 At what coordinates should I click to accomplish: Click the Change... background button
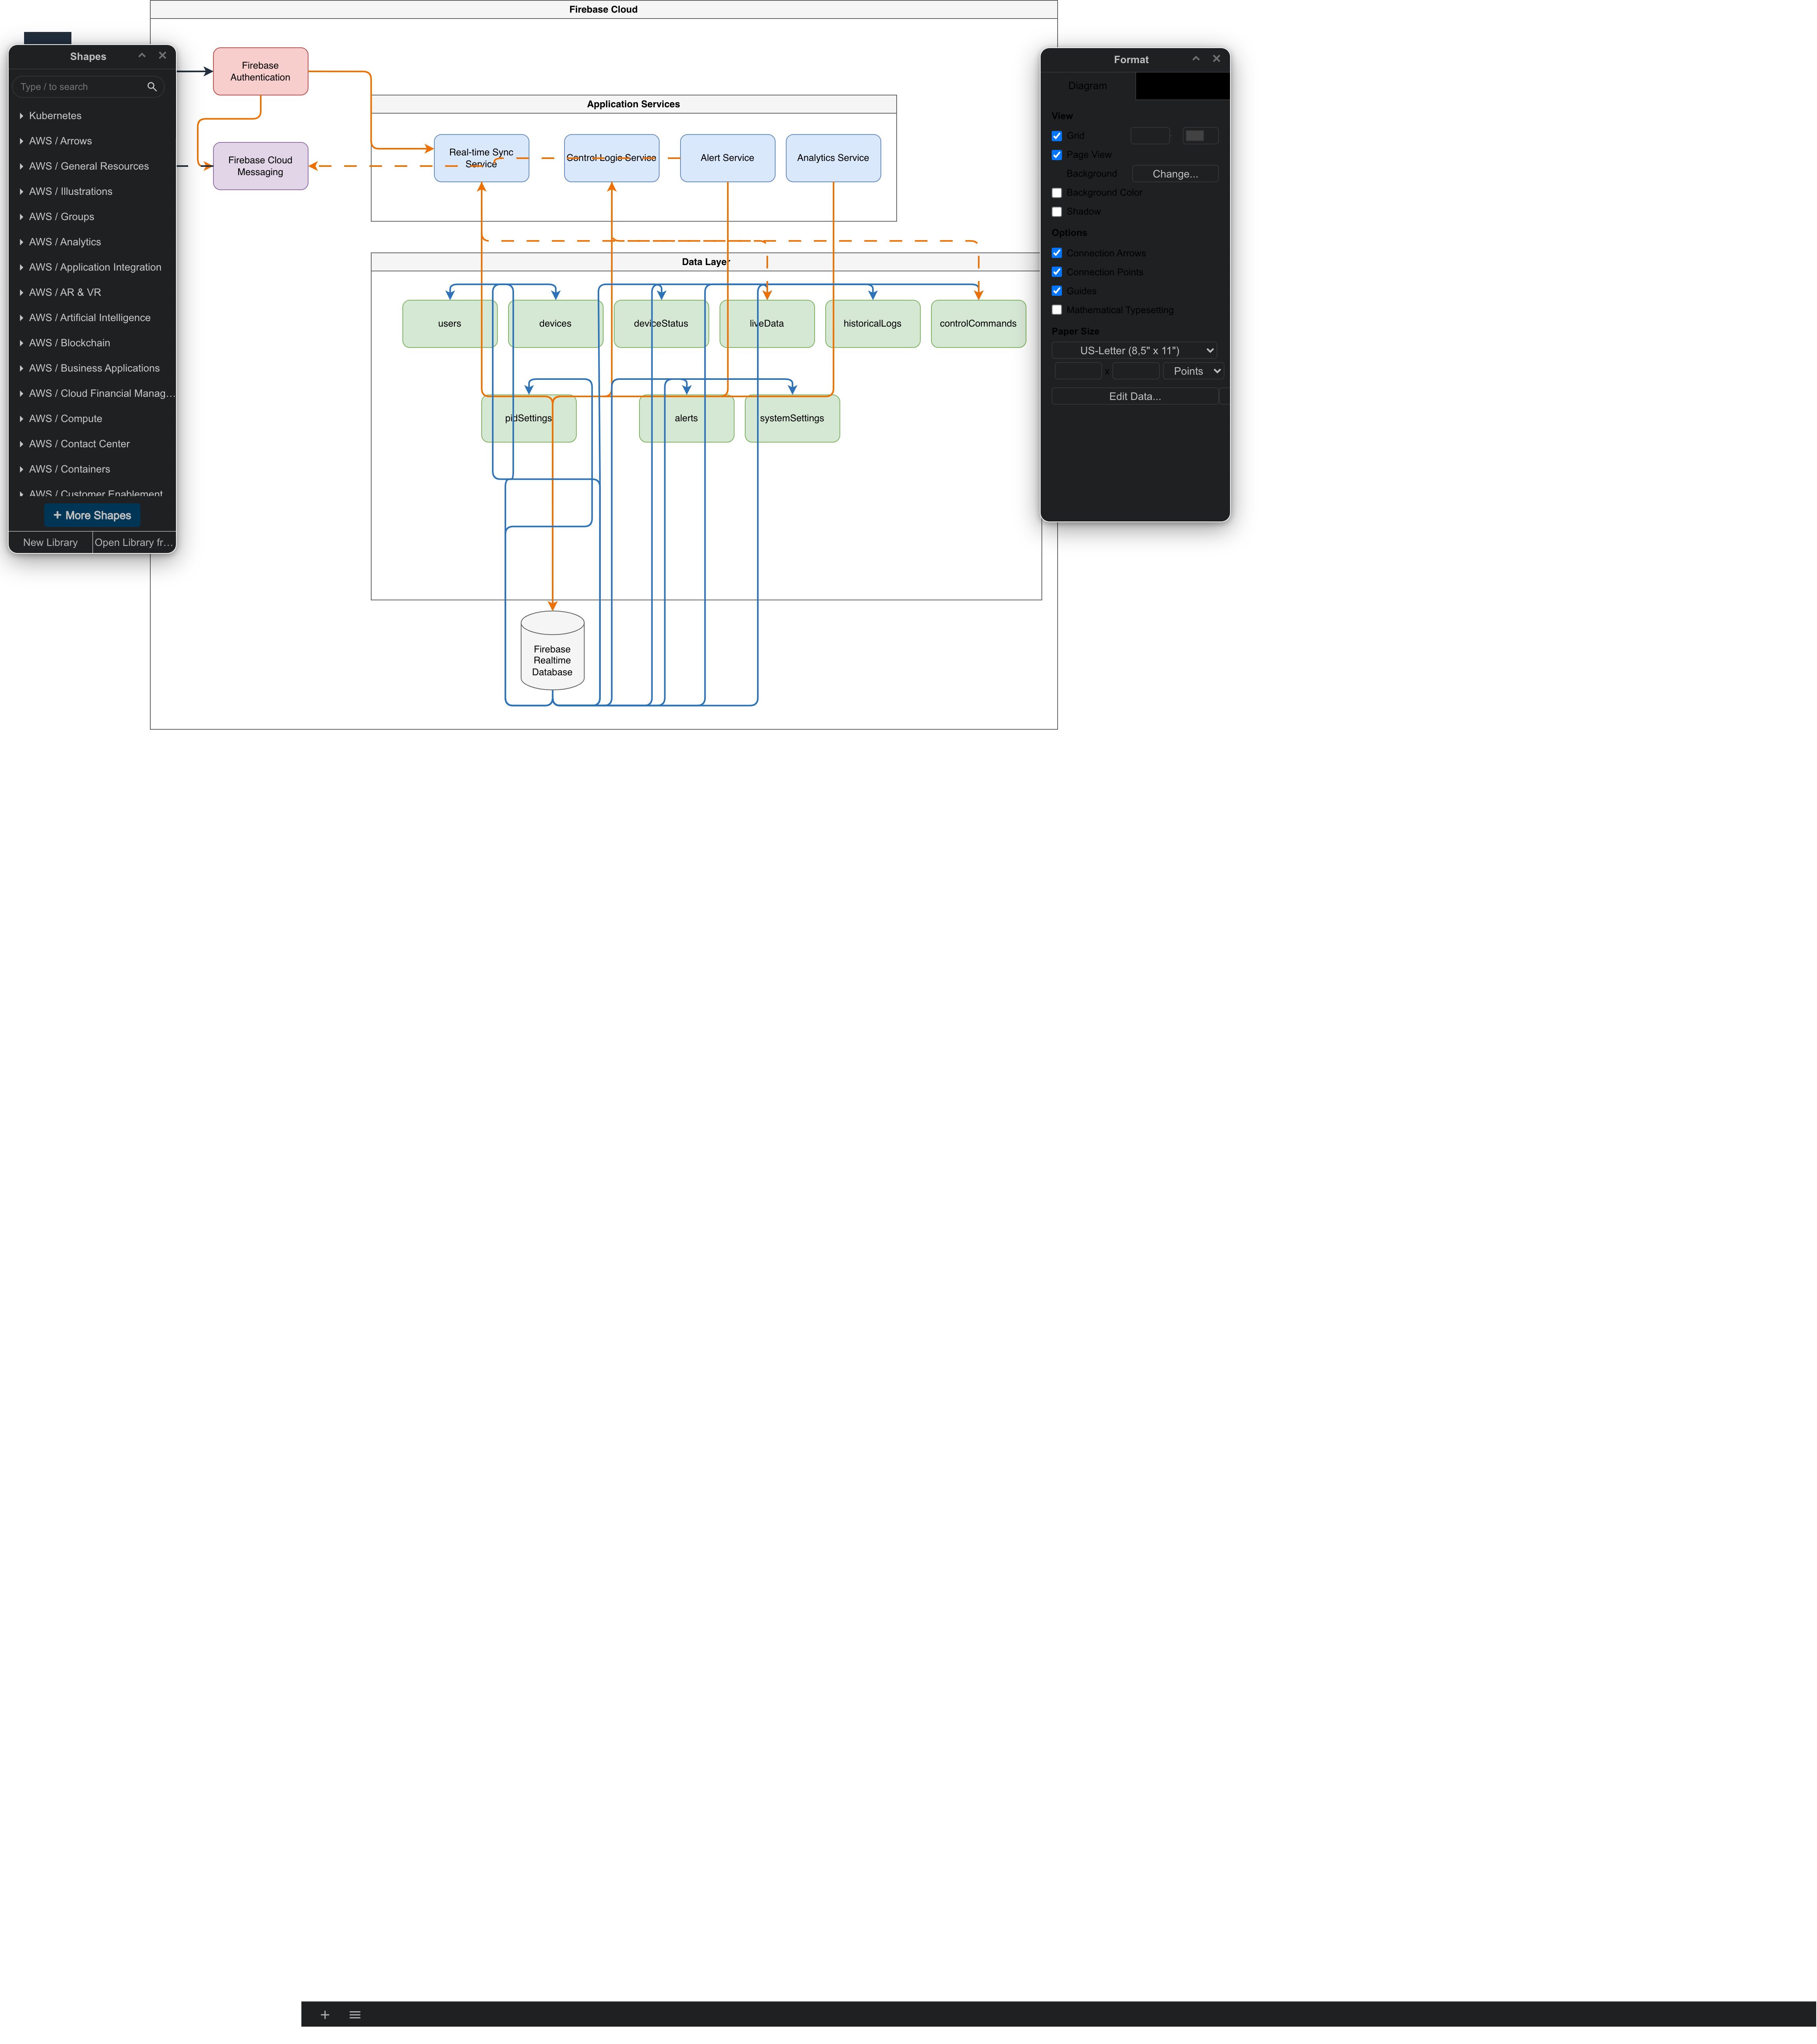1175,174
